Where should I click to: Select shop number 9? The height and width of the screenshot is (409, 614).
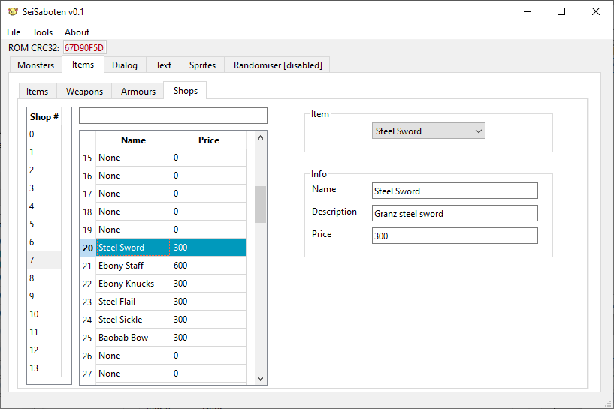point(44,296)
